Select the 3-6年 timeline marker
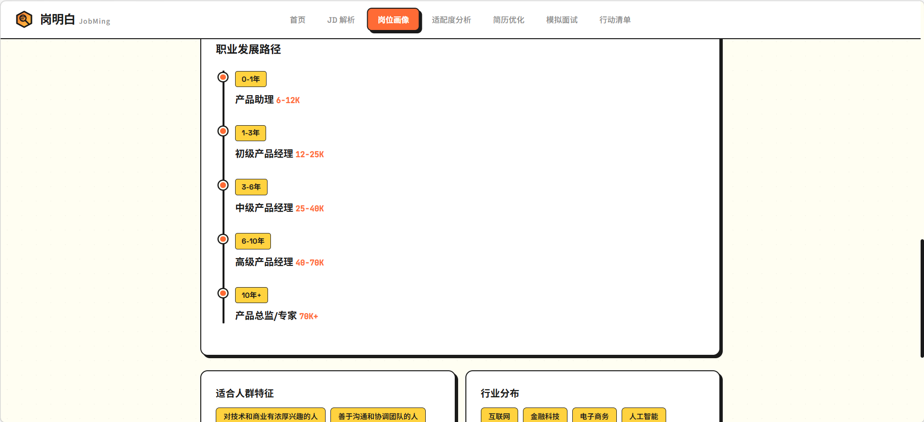Viewport: 924px width, 422px height. pyautogui.click(x=223, y=185)
